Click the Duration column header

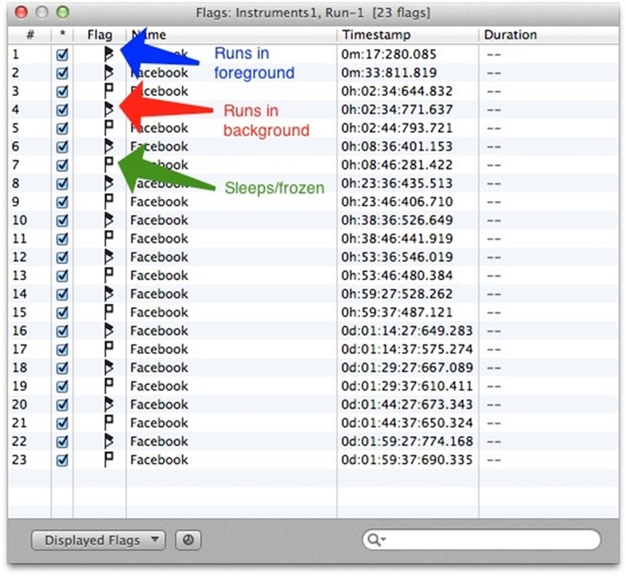tap(510, 35)
